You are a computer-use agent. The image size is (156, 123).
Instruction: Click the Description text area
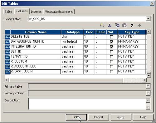87,104
